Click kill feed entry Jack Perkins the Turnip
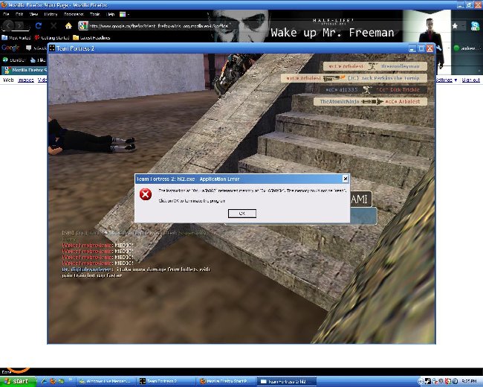Viewport: 483px width, 387px height. (354, 78)
